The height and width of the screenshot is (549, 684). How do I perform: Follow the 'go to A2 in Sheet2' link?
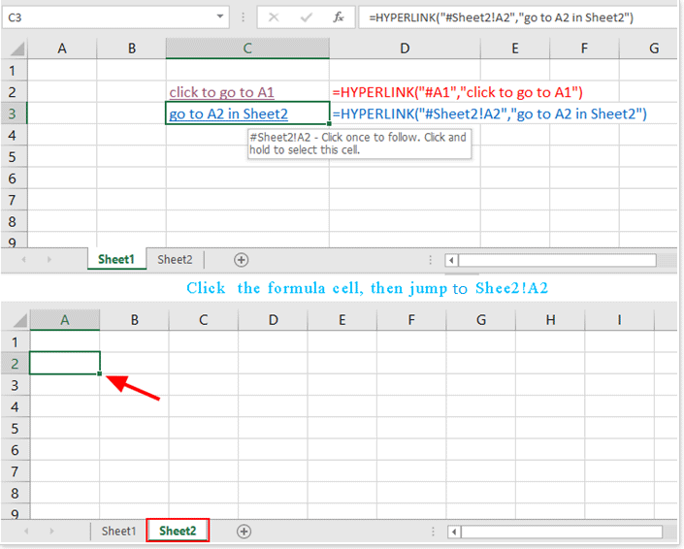229,114
